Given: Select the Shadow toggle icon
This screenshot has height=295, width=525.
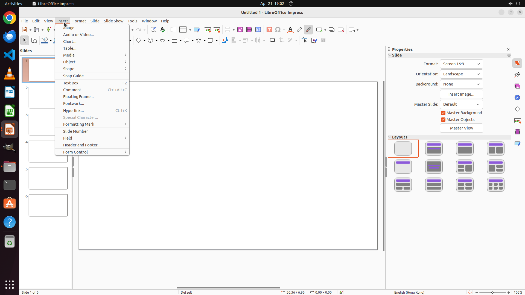Looking at the screenshot, I should point(272,40).
